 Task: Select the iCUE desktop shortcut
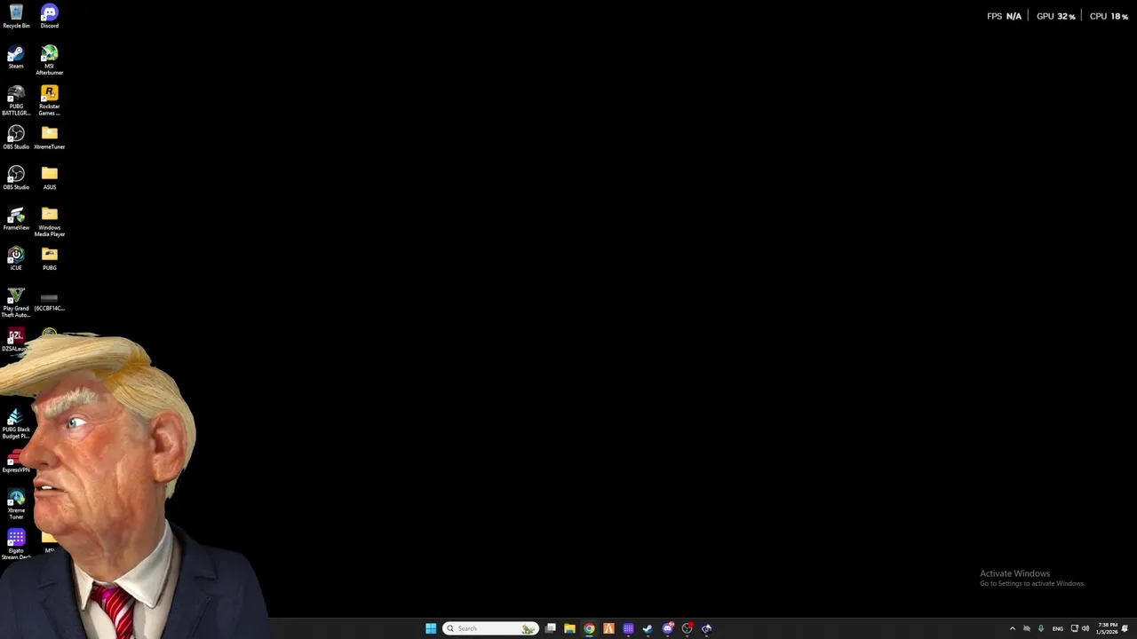click(16, 258)
